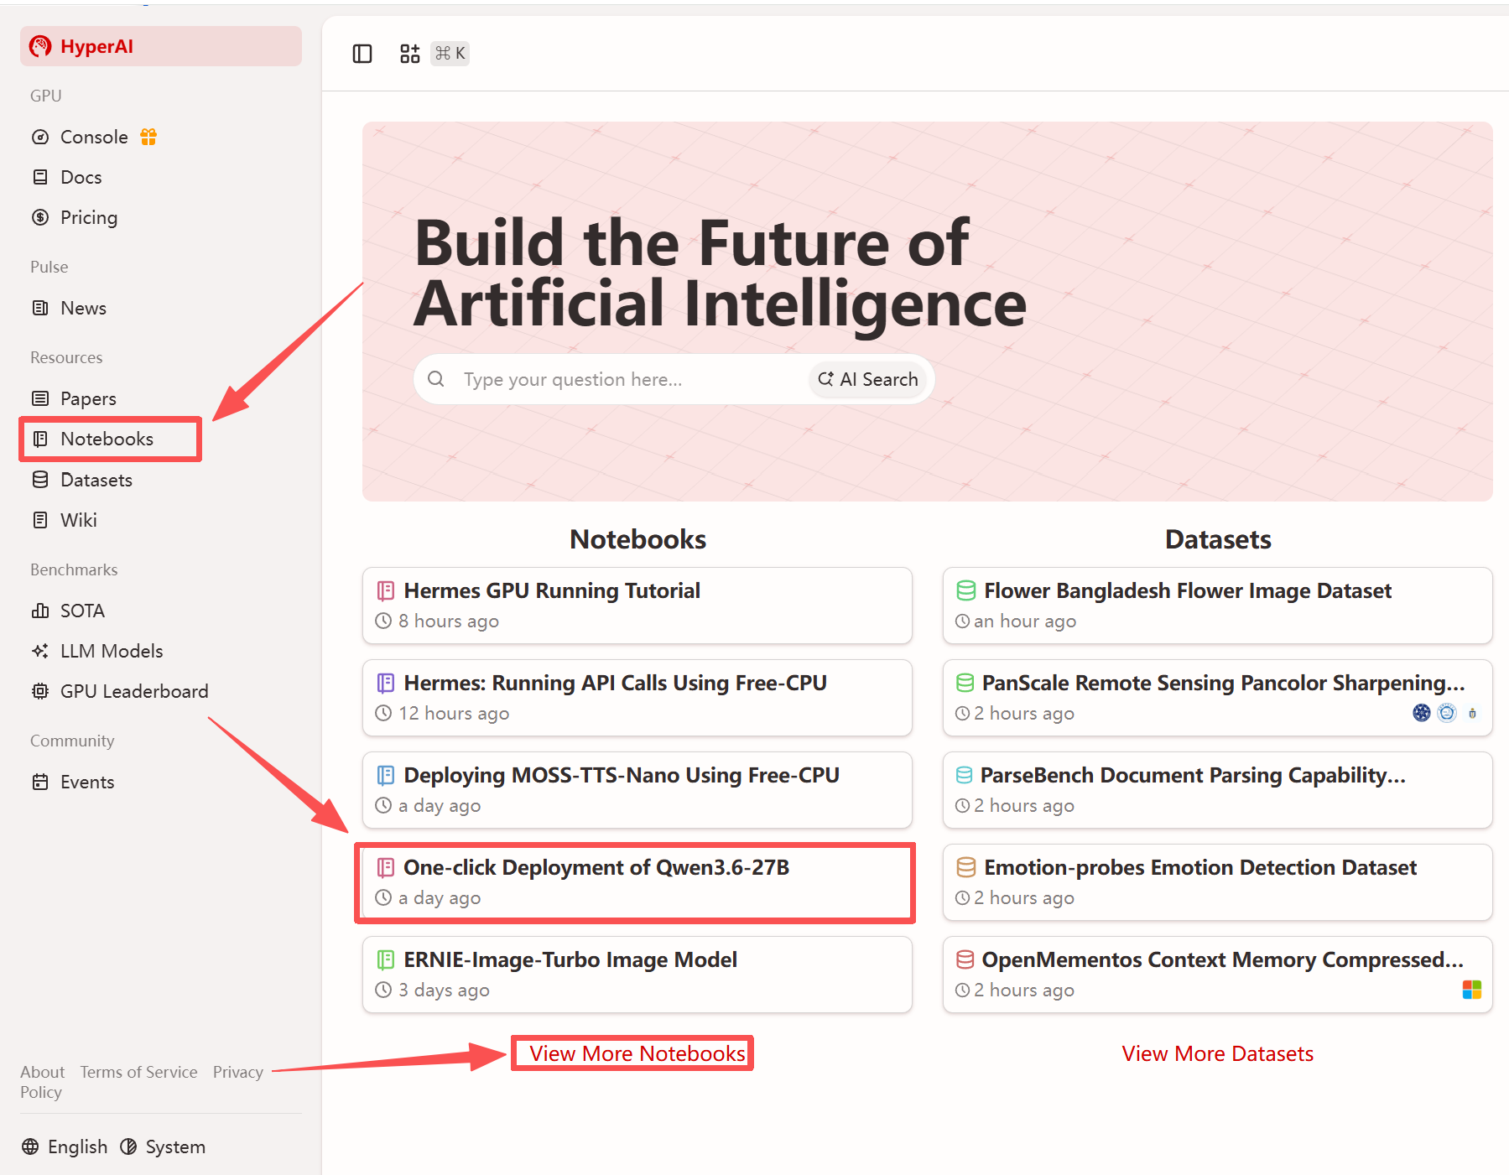Open the command palette grid icon
The width and height of the screenshot is (1509, 1175).
click(409, 54)
